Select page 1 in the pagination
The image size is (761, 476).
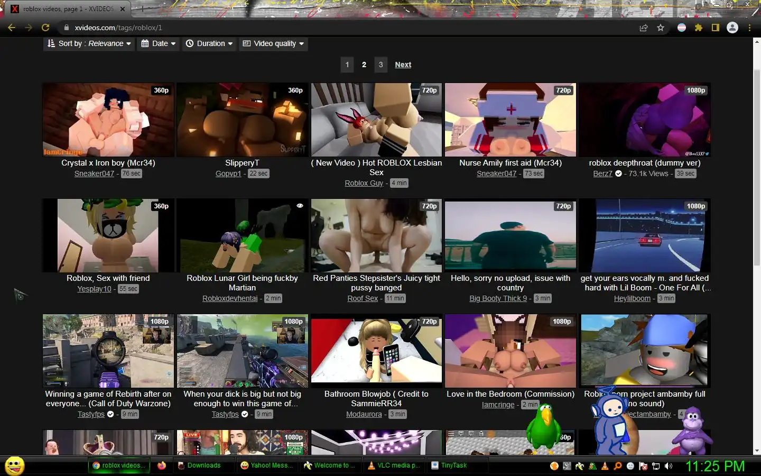pos(347,65)
